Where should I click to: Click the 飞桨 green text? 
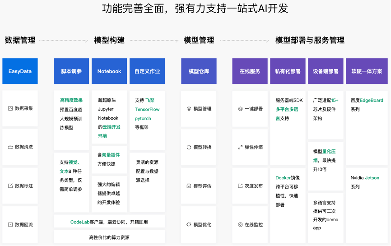tap(150, 100)
